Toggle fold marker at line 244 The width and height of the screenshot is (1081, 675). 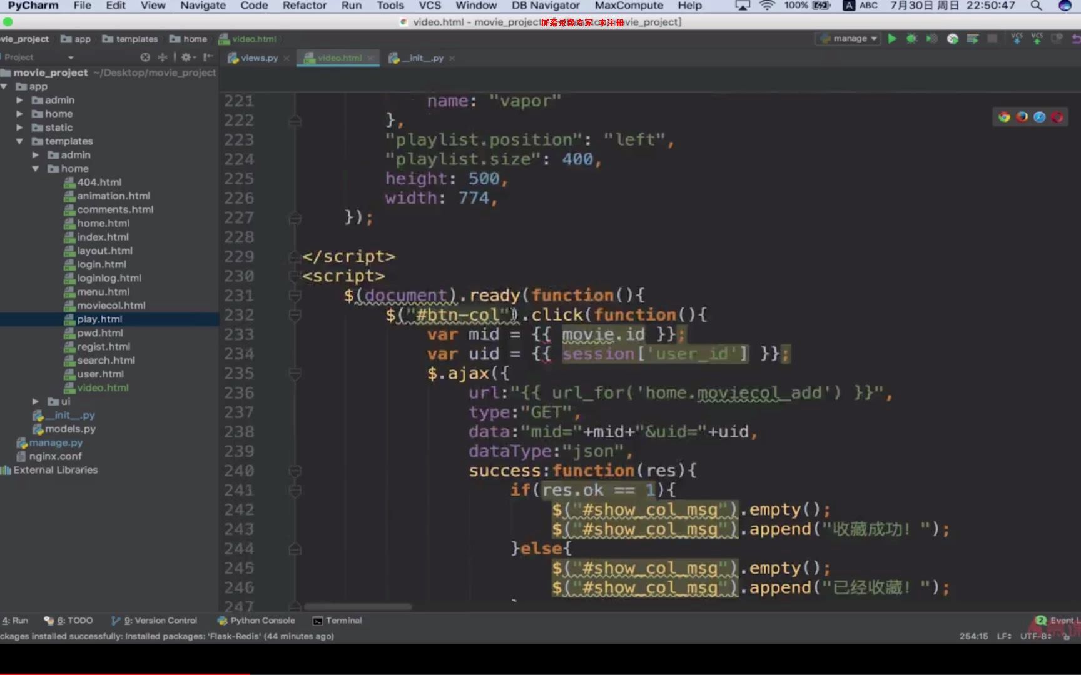coord(295,549)
